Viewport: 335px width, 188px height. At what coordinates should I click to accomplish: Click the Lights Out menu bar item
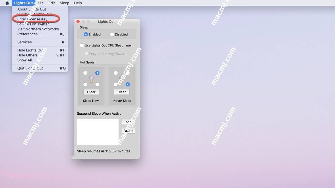[x=24, y=3]
